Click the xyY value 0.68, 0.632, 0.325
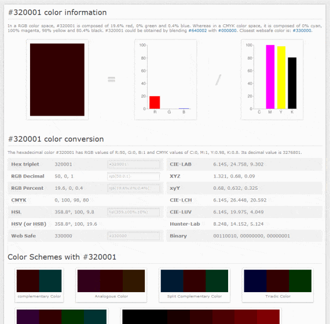 click(x=236, y=188)
